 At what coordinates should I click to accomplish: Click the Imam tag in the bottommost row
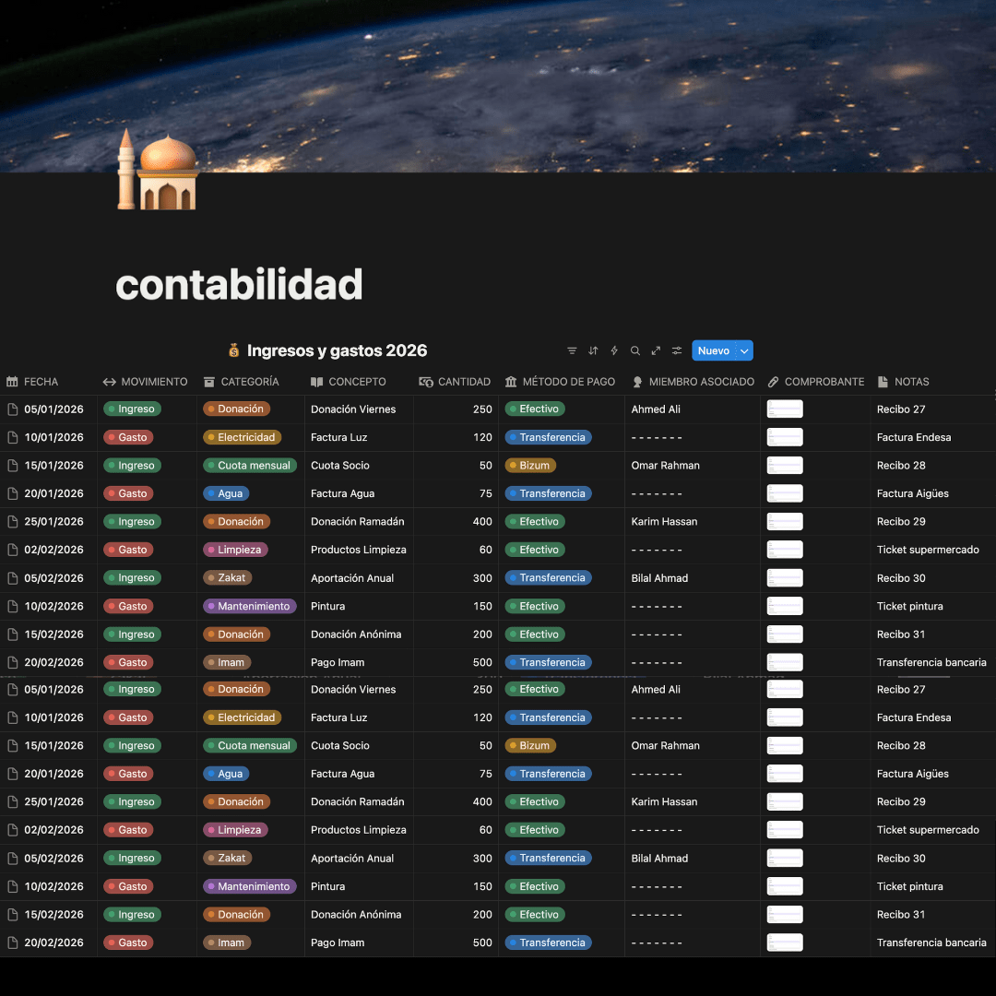point(227,943)
